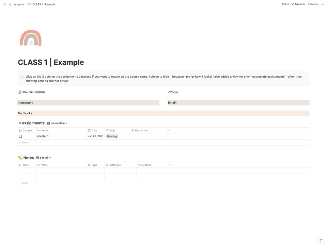Screen dimensions: 327x246
Task: Click the Course Syllabus page icon
Action: coord(20,92)
